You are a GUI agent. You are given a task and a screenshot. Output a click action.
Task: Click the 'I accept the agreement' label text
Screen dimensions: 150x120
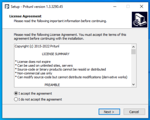35,93
